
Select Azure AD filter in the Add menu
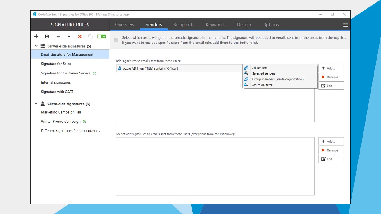280,85
